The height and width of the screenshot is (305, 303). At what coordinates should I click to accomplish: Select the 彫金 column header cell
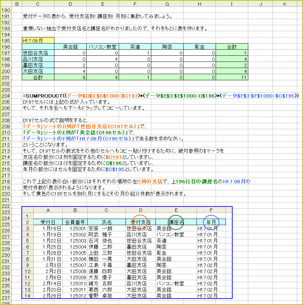199,47
